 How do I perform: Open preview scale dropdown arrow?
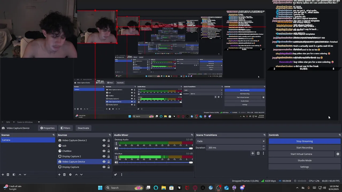coord(39,122)
